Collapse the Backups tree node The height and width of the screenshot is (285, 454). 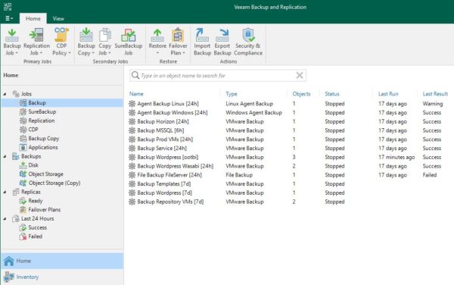(x=5, y=156)
